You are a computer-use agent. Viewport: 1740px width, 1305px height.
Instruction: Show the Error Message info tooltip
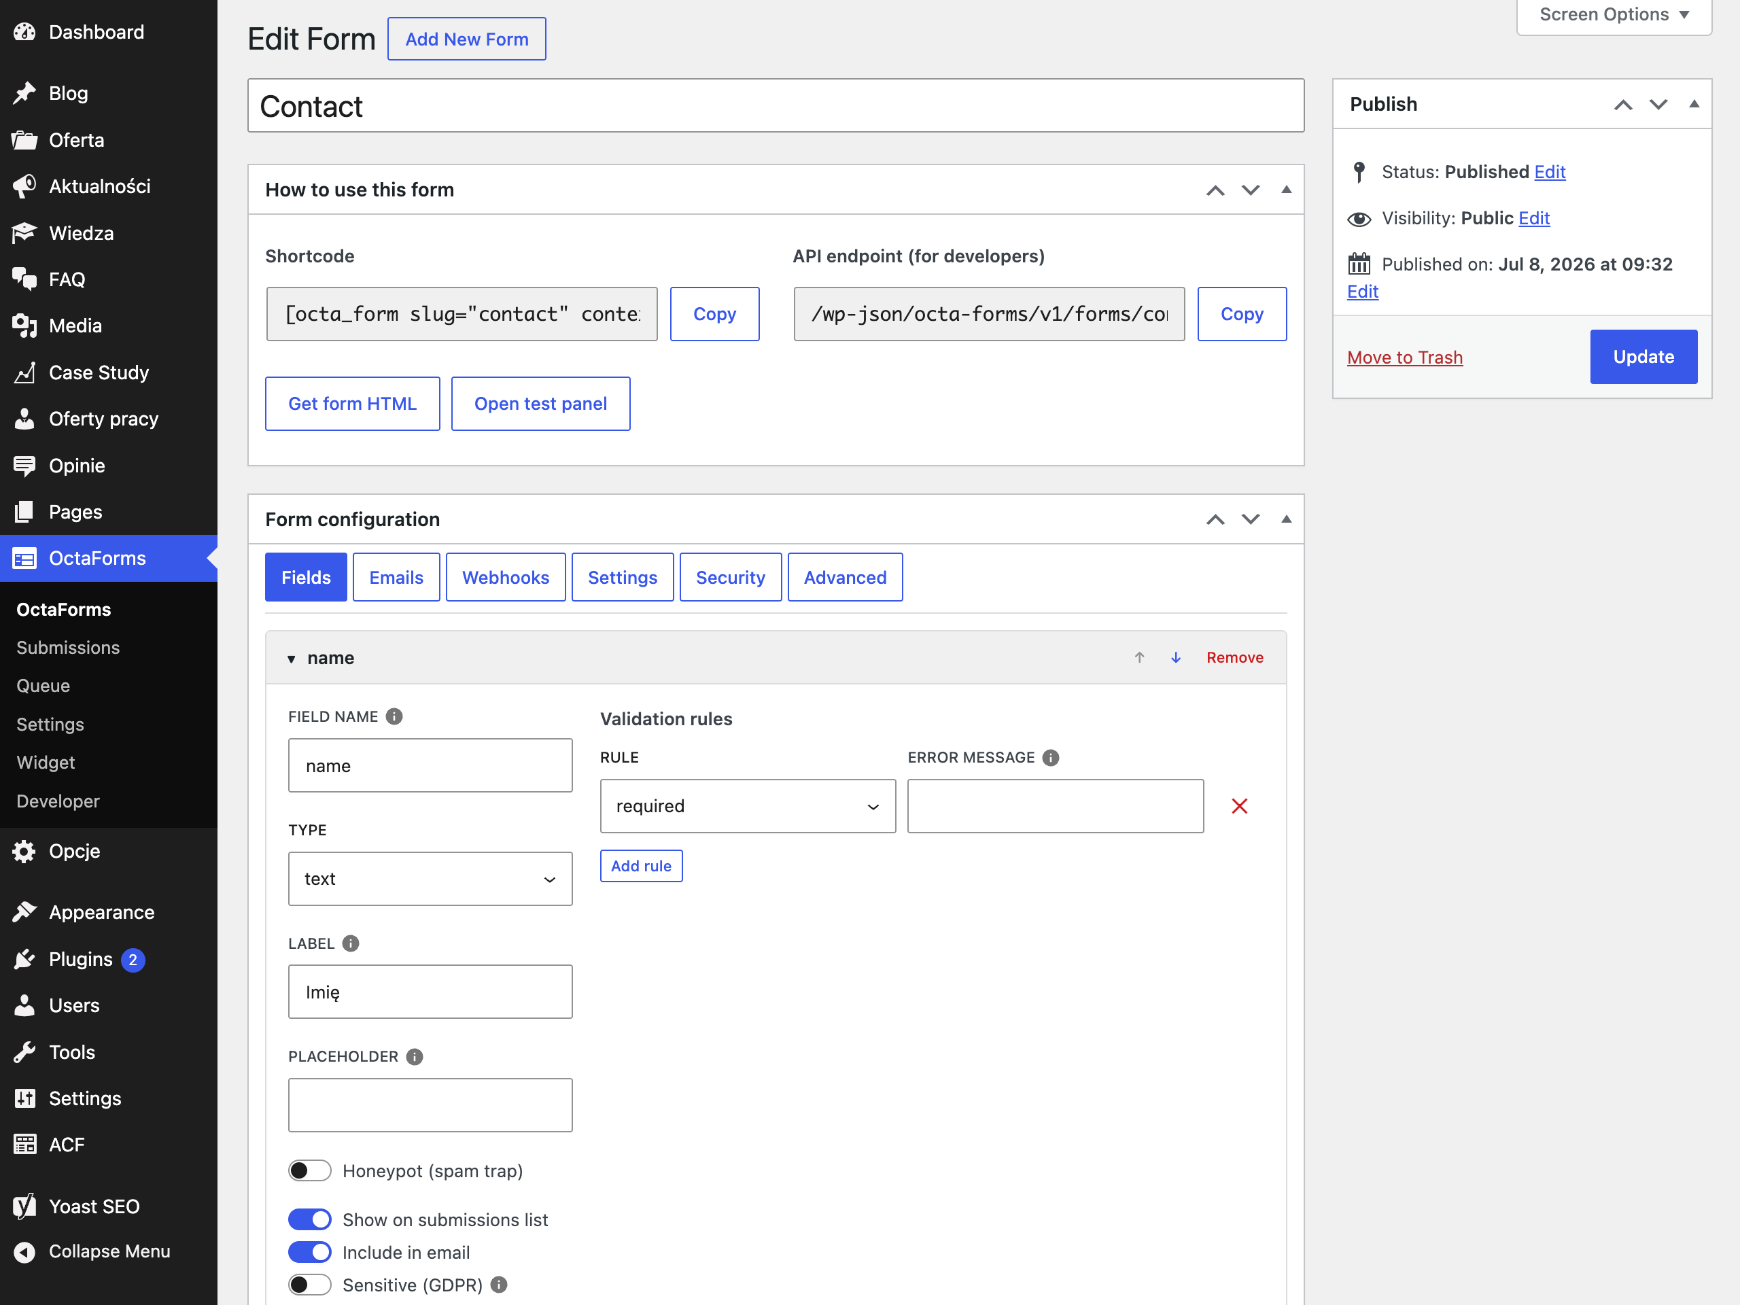[1051, 758]
